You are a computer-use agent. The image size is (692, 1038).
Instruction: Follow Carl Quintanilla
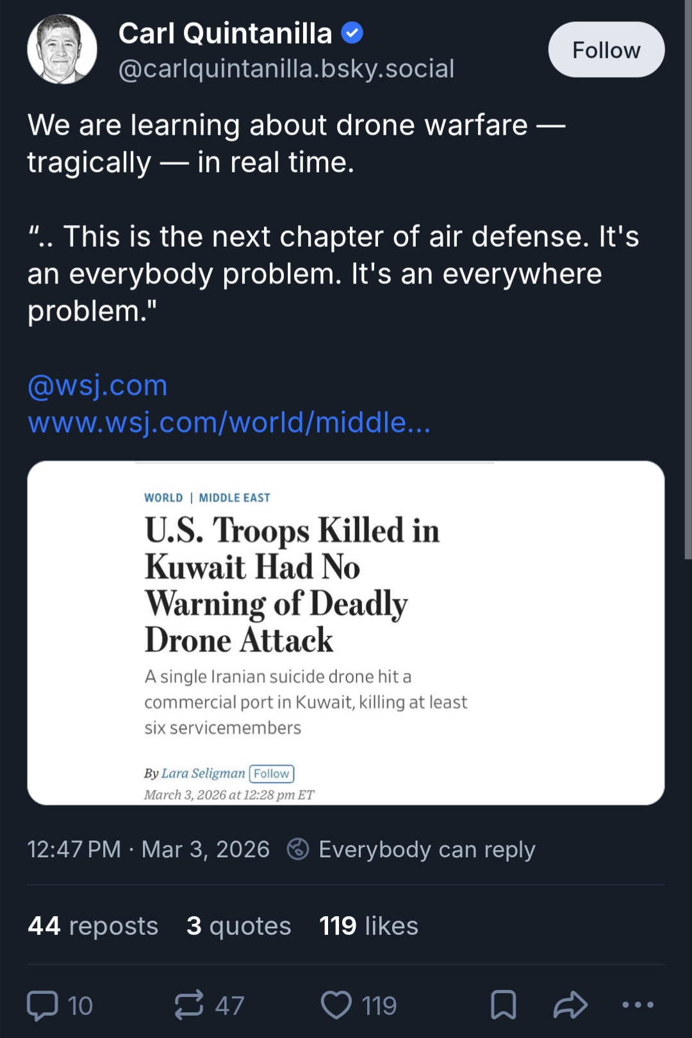coord(605,50)
